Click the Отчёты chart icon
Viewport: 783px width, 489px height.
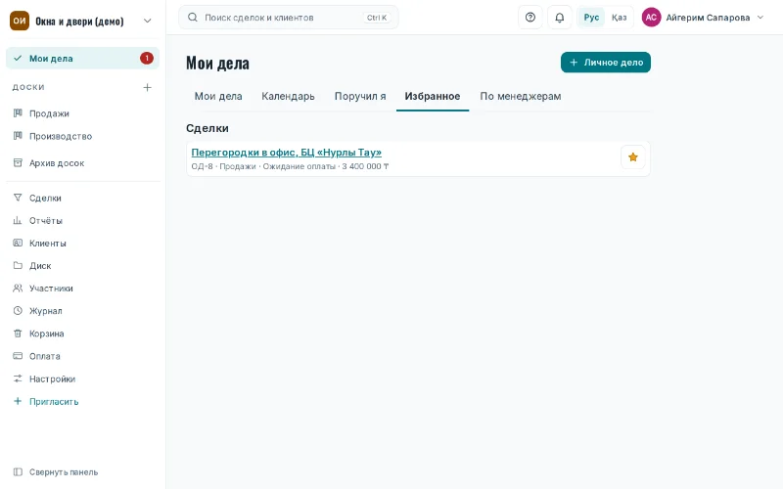click(x=18, y=220)
